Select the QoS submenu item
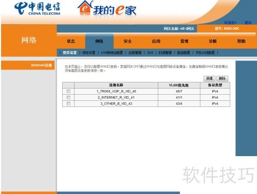The height and width of the screenshot is (194, 257). pos(150,53)
